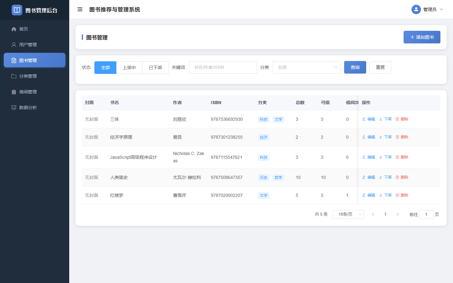Open 借阅管理 menu item
This screenshot has height=283, width=453.
coord(35,92)
